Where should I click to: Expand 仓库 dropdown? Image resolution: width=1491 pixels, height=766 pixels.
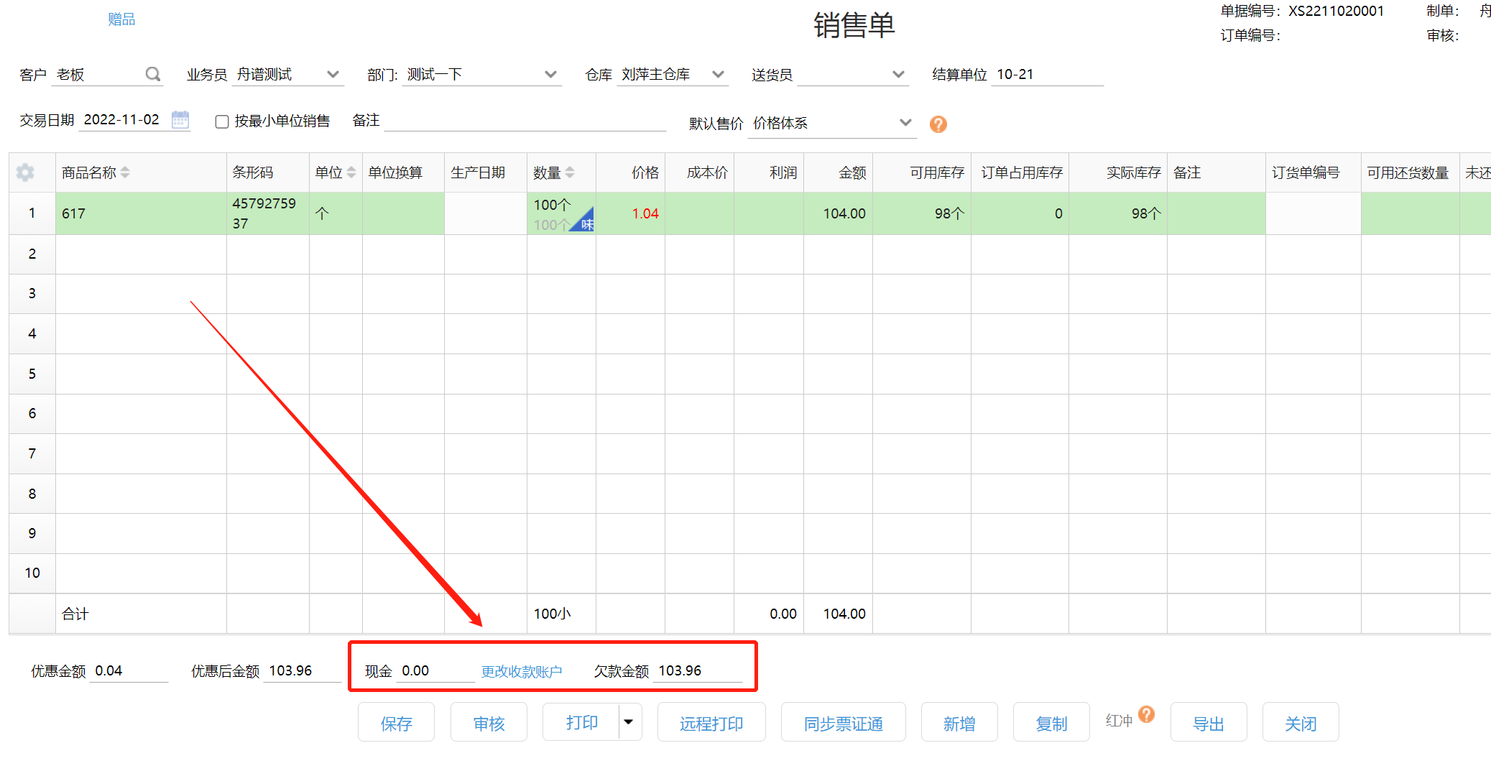(x=718, y=74)
